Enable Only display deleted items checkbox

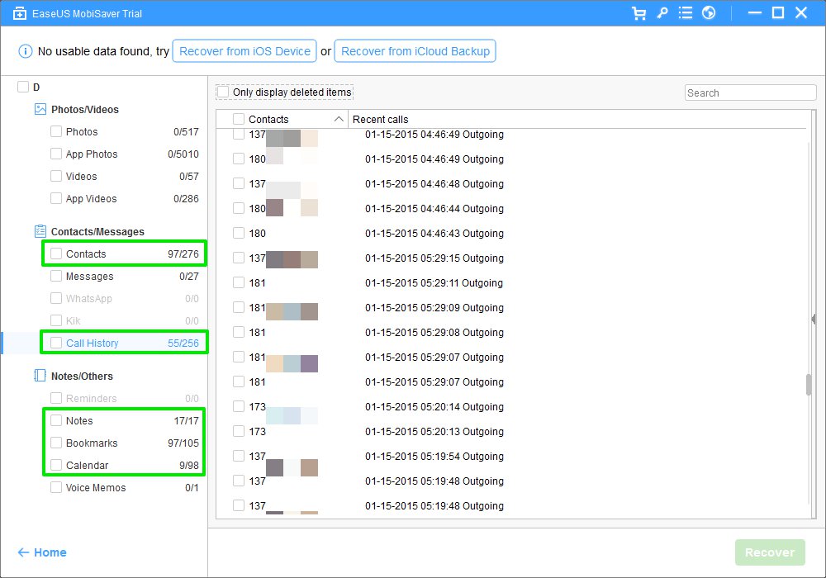pyautogui.click(x=222, y=92)
